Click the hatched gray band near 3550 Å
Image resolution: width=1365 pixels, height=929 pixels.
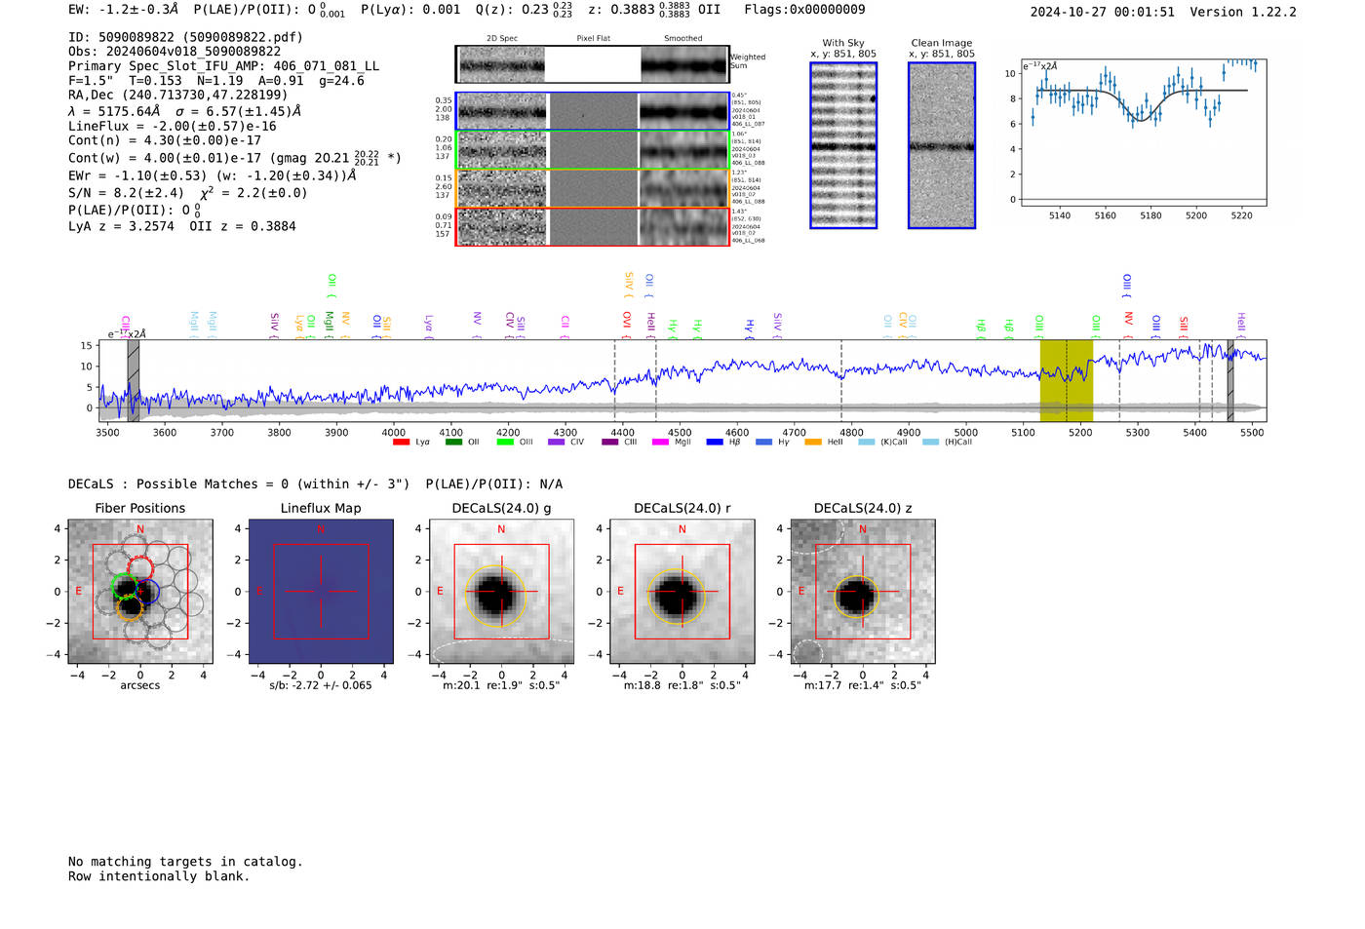pos(134,380)
